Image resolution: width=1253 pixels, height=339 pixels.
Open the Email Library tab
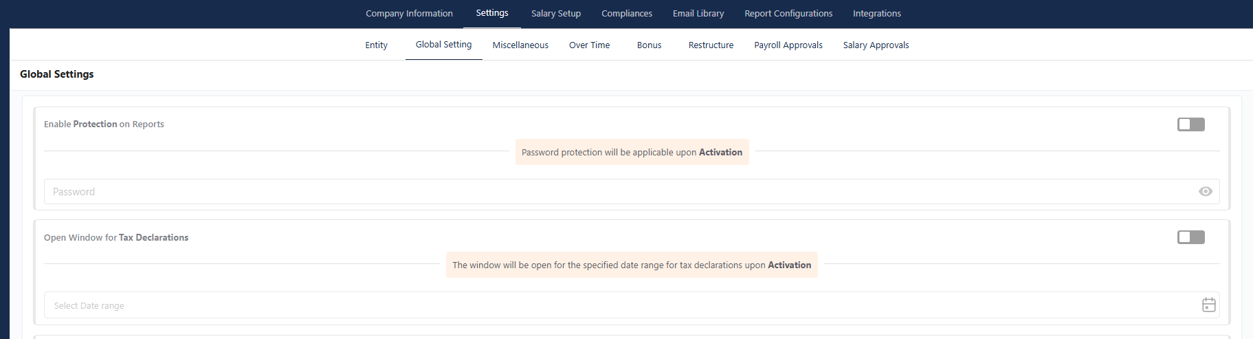click(x=698, y=14)
